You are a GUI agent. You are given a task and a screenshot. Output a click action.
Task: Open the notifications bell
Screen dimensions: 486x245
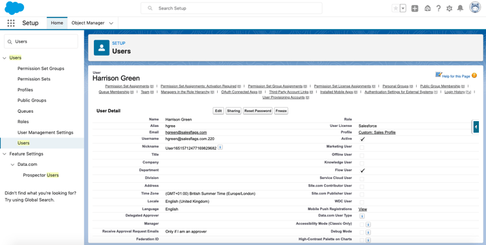pos(460,8)
